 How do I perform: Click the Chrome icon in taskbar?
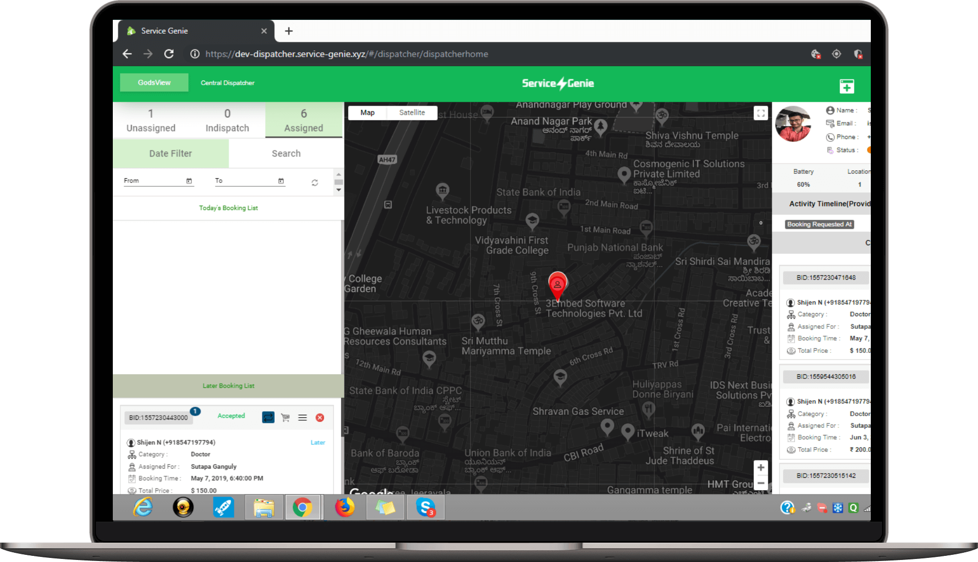point(303,507)
